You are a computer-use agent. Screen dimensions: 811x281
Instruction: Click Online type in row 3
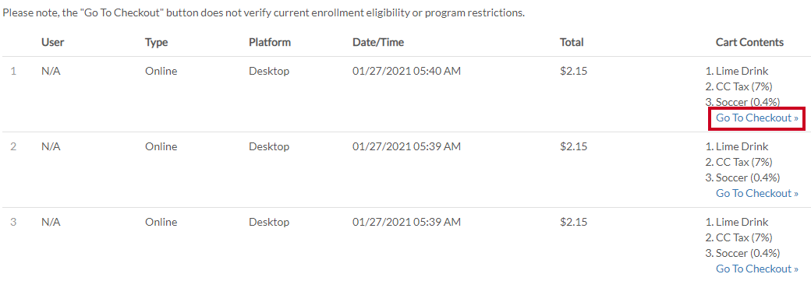point(161,222)
